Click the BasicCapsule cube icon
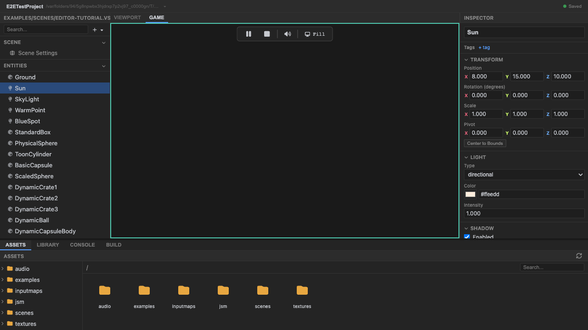588x330 pixels. click(x=11, y=165)
